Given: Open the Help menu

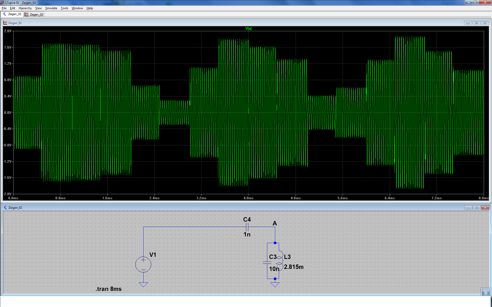Looking at the screenshot, I should (90, 8).
